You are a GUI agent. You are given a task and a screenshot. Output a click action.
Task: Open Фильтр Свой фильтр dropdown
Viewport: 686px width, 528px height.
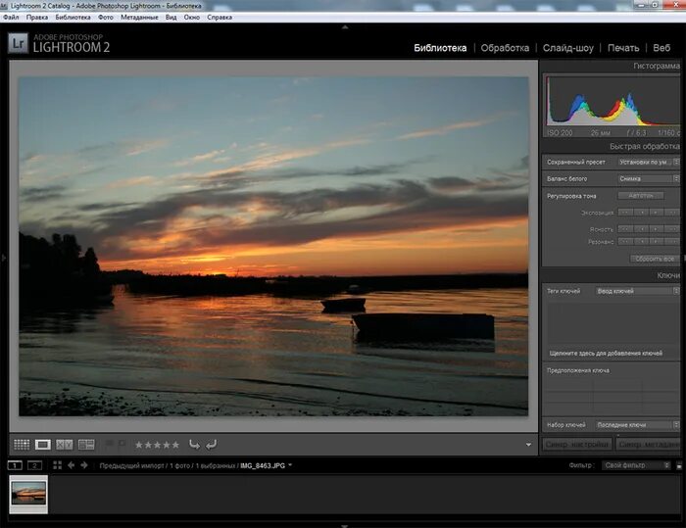636,465
